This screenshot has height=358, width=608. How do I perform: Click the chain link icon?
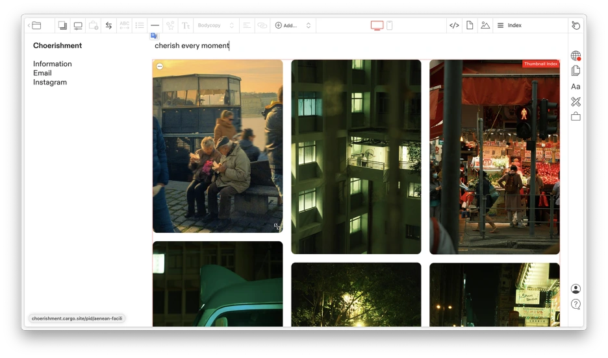tap(262, 25)
